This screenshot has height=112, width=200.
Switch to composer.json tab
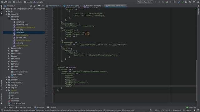point(54,6)
